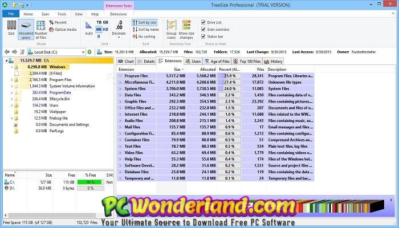Open the File menu
This screenshot has width=399, height=228.
click(11, 14)
